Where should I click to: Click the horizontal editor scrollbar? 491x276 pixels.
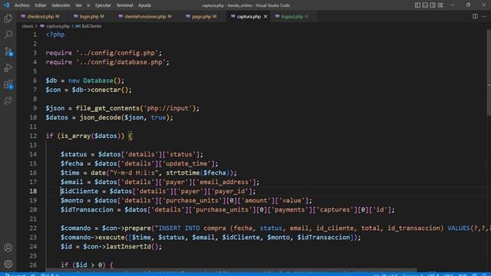pos(231,270)
